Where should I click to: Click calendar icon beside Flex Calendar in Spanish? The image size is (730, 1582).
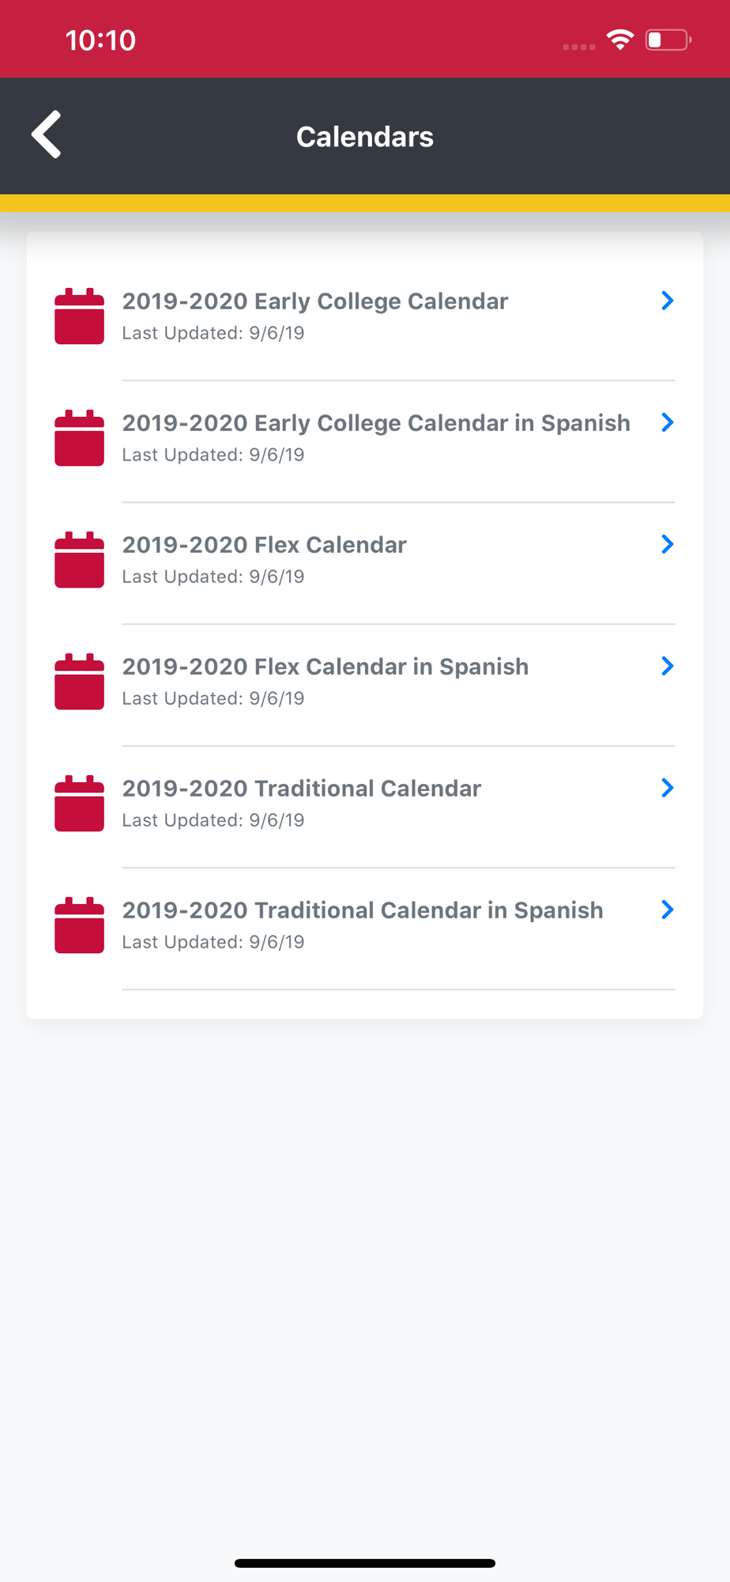tap(79, 681)
